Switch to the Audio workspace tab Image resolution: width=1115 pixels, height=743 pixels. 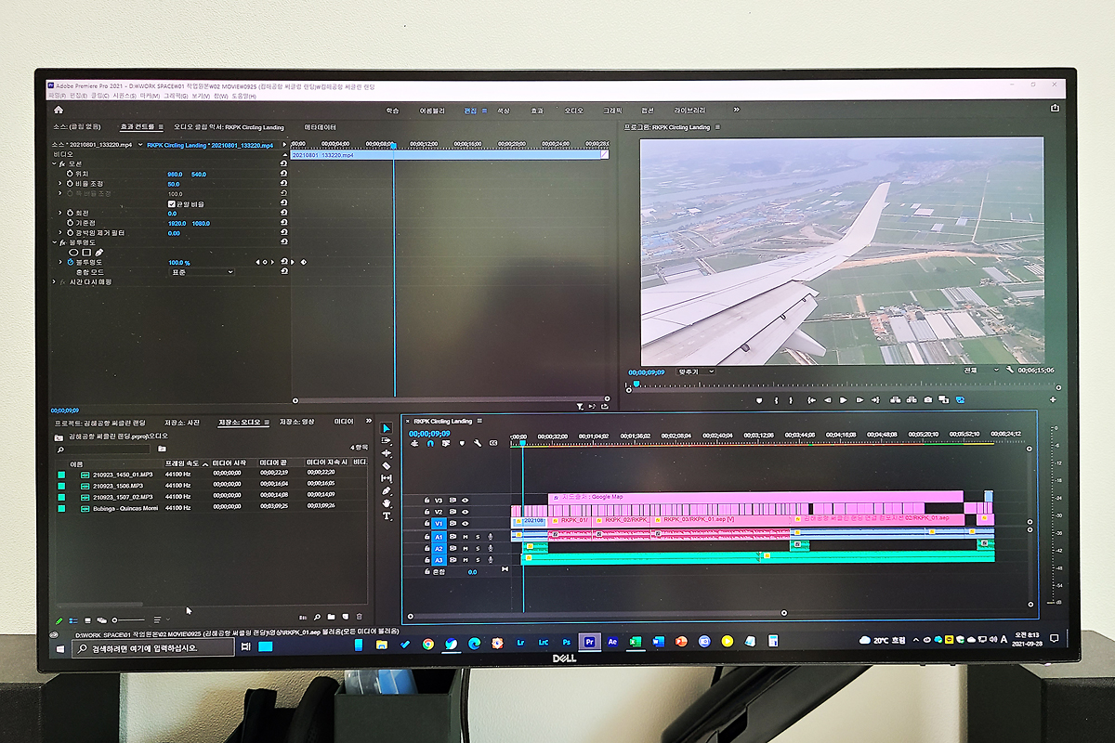pyautogui.click(x=574, y=111)
